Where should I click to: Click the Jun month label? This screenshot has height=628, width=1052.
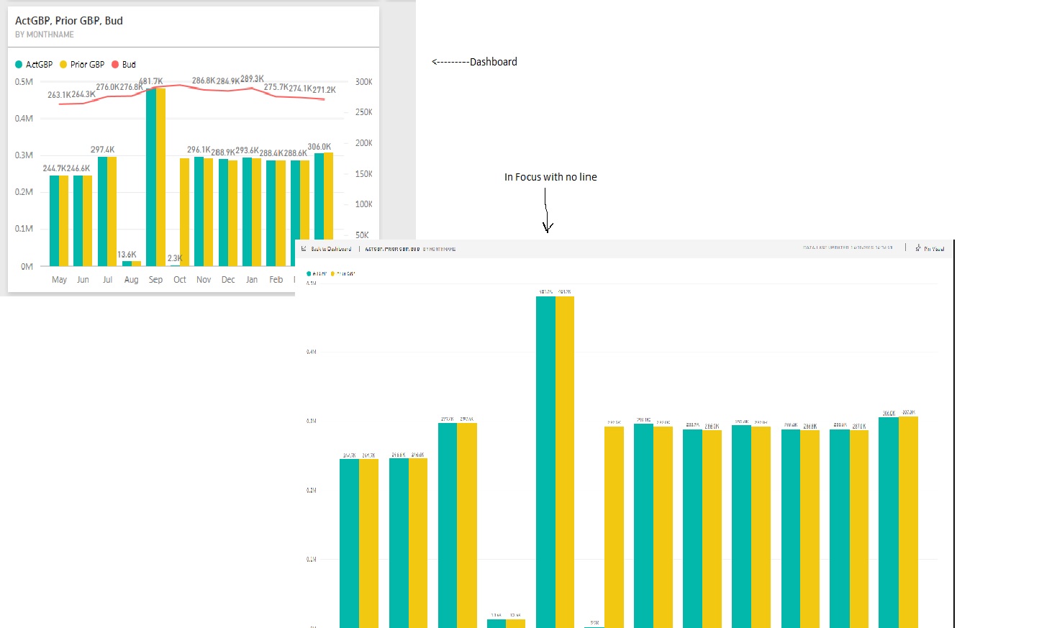(83, 280)
